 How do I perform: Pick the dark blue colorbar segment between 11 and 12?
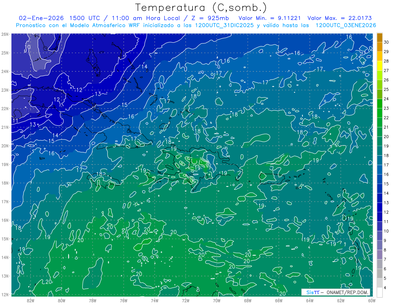(x=380, y=217)
